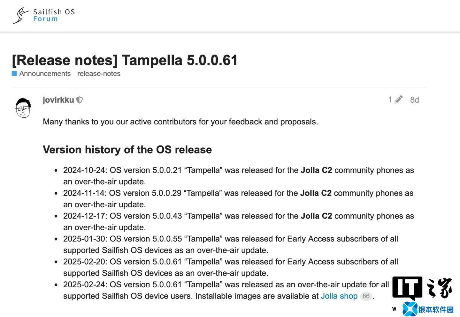This screenshot has width=460, height=317.
Task: Click the pencil edit history icon
Action: point(398,100)
